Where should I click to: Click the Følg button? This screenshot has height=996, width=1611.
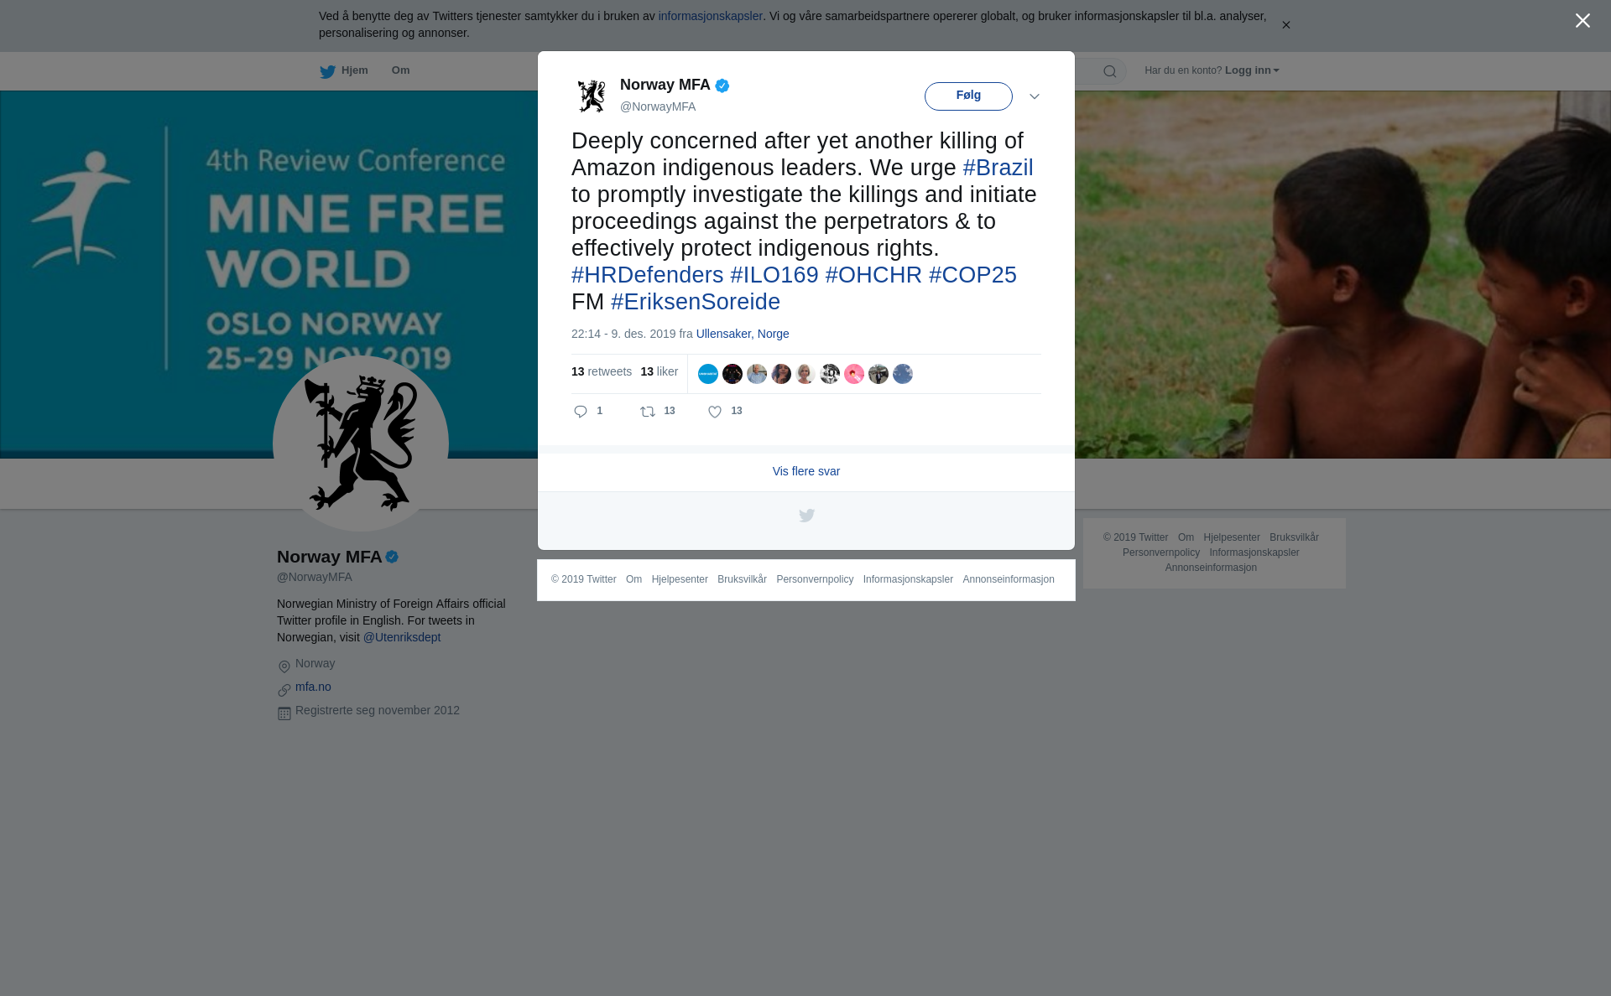point(968,96)
